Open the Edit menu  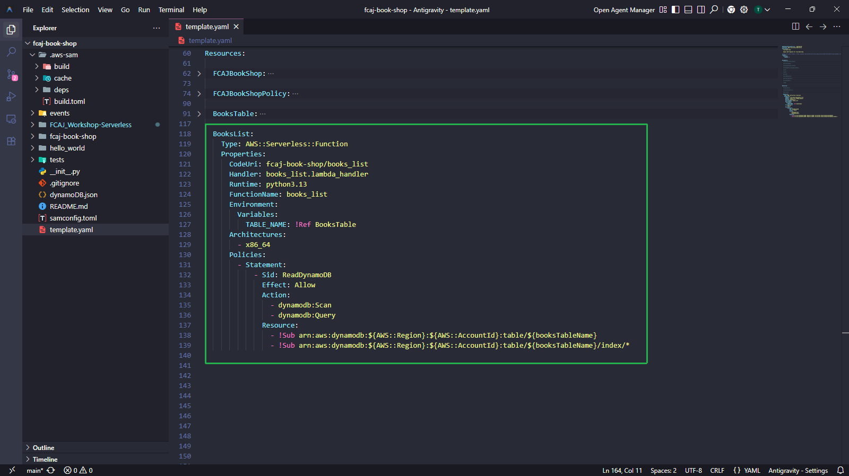coord(47,10)
